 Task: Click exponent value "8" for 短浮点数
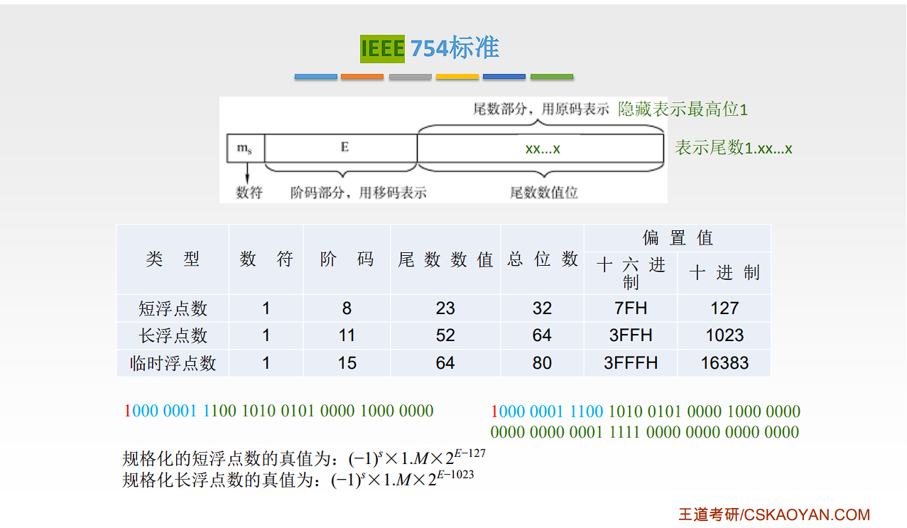[347, 308]
